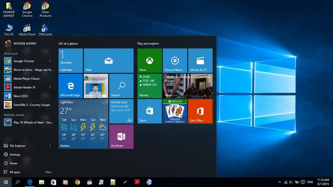
Task: Select the Google Chrome desktop shortcut
Action: (x=27, y=10)
